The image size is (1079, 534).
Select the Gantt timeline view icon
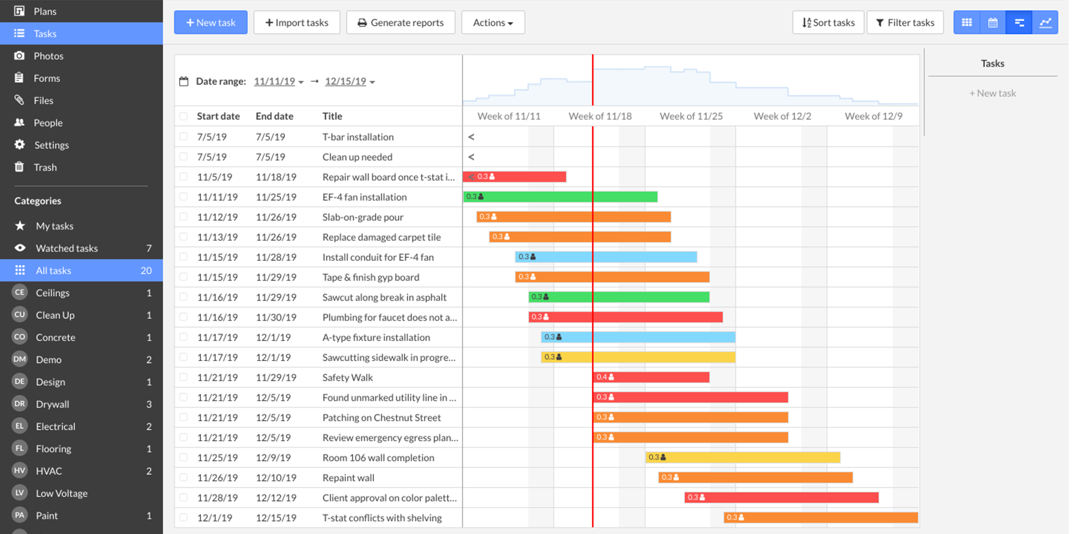[x=1019, y=23]
